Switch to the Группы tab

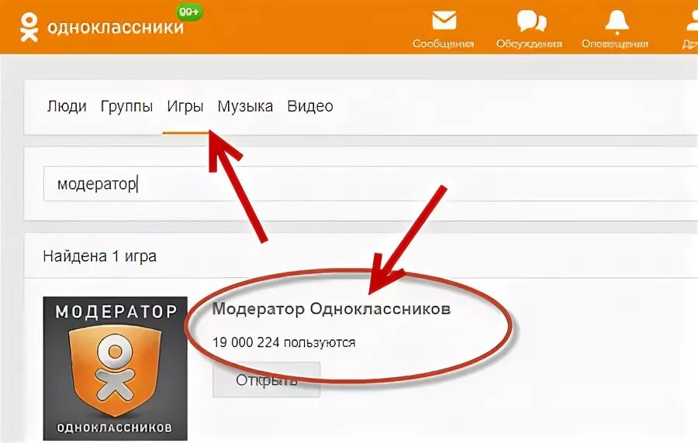(x=127, y=107)
